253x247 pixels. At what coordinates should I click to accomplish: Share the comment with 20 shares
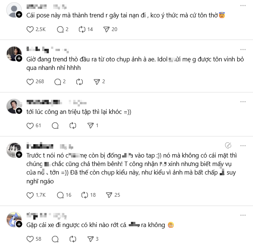pyautogui.click(x=106, y=29)
